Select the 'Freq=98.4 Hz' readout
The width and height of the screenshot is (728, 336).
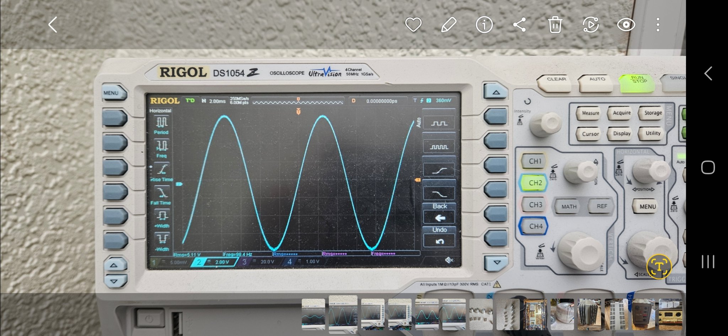click(238, 254)
